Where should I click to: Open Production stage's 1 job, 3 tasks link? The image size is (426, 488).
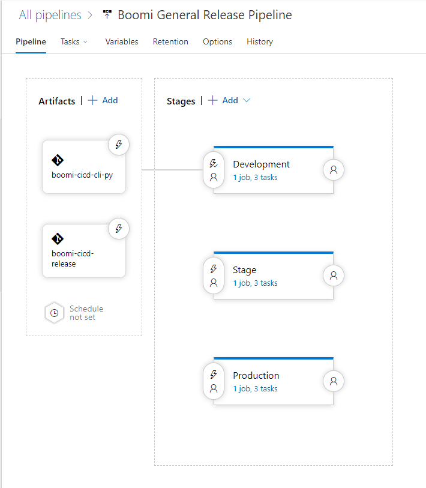255,389
